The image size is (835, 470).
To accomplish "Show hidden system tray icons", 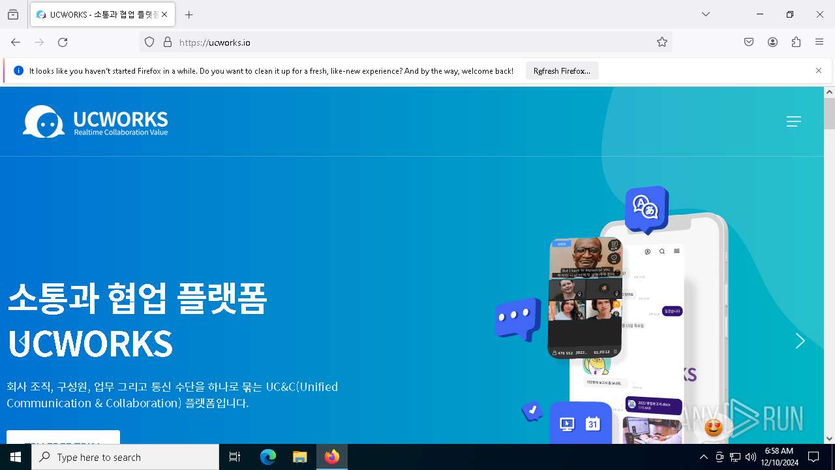I will tap(703, 457).
